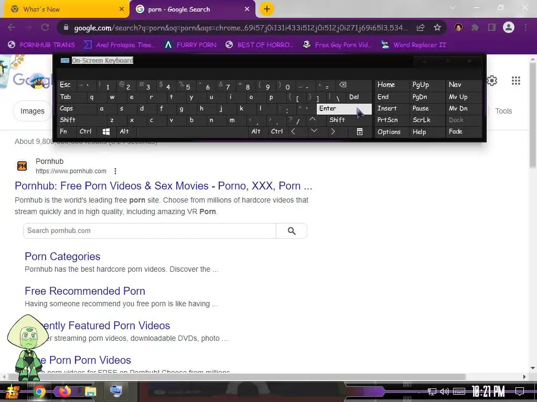Open the Extensions puzzle-piece menu

(475, 27)
